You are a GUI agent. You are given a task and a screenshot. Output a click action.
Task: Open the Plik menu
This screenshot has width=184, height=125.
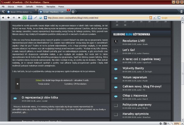[3, 7]
